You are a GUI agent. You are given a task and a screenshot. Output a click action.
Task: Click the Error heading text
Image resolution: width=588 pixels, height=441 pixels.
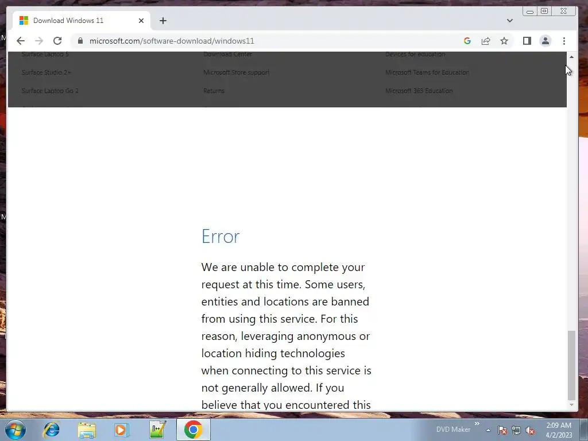(220, 236)
